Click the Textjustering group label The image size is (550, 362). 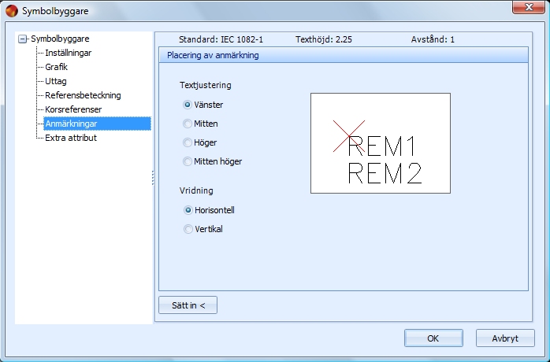coord(206,85)
